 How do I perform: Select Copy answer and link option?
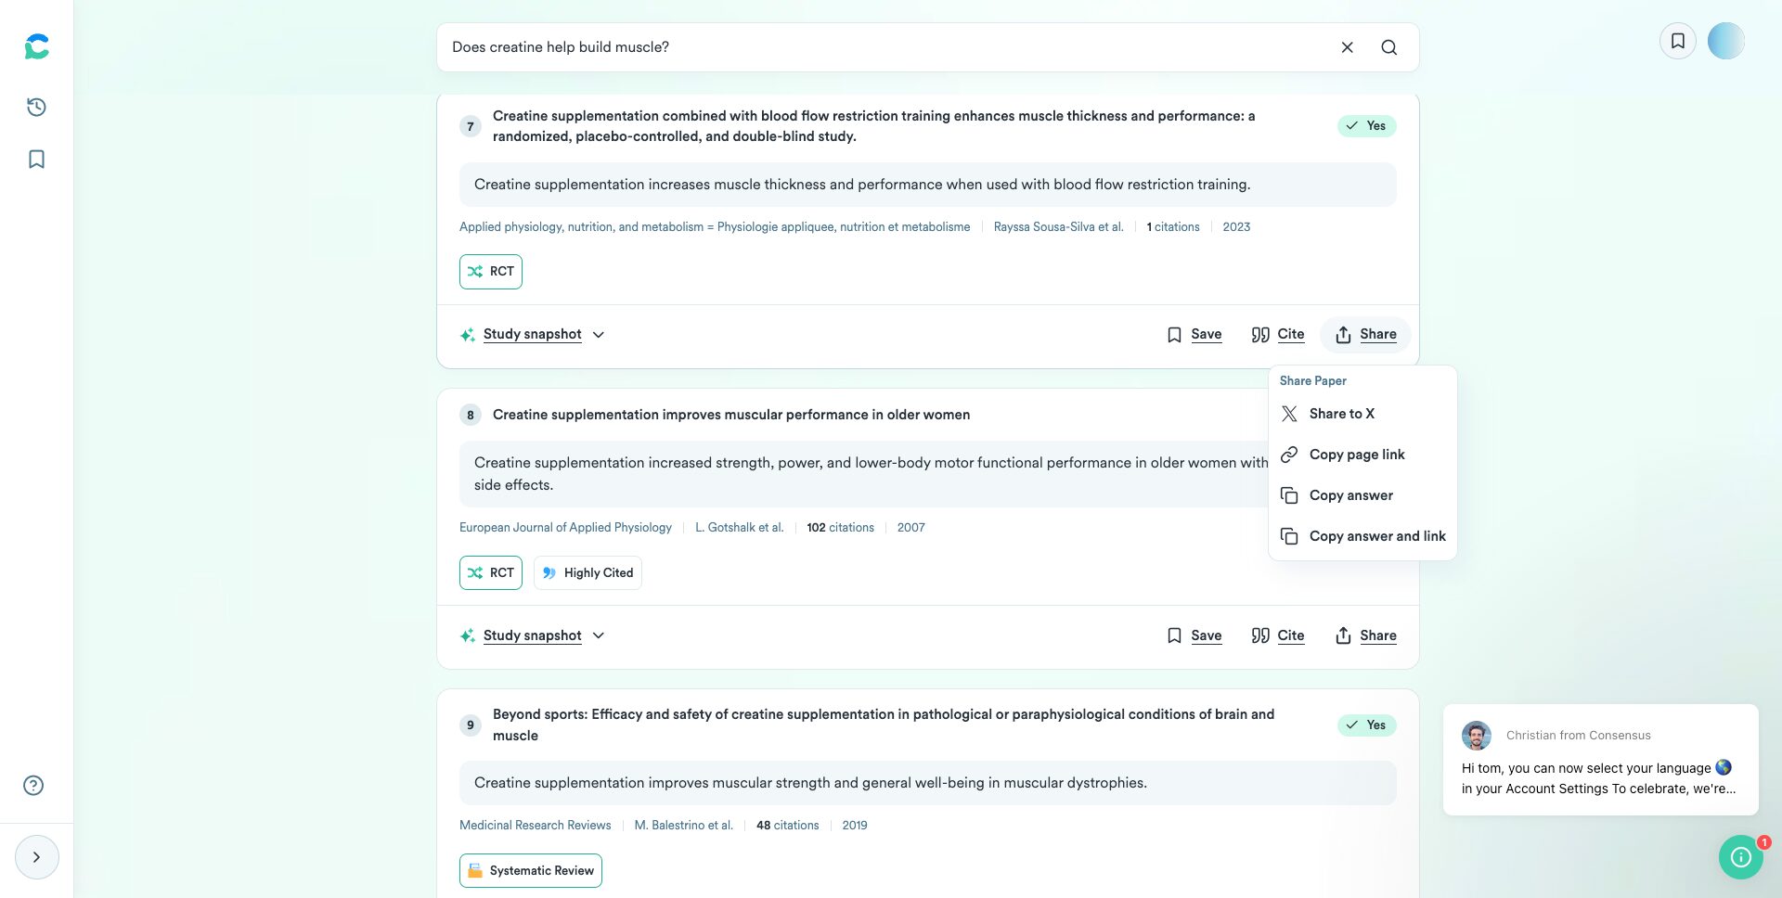[1377, 535]
